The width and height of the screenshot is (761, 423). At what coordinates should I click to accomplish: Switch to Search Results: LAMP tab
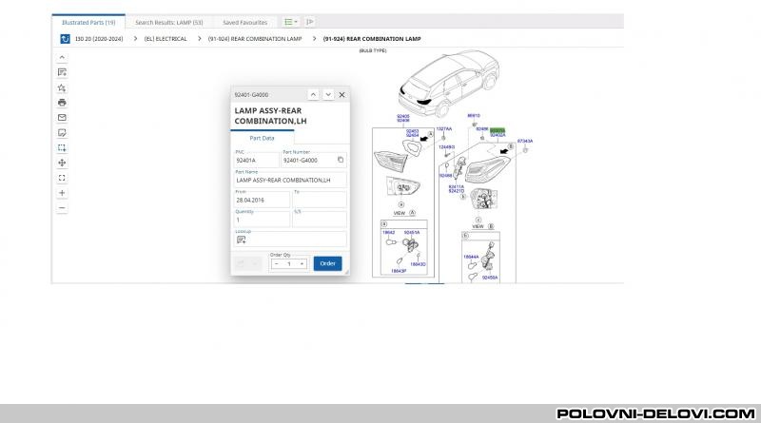pyautogui.click(x=168, y=21)
